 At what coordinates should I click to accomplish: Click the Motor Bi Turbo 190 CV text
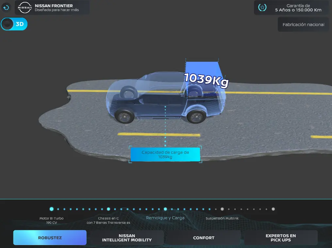click(51, 220)
